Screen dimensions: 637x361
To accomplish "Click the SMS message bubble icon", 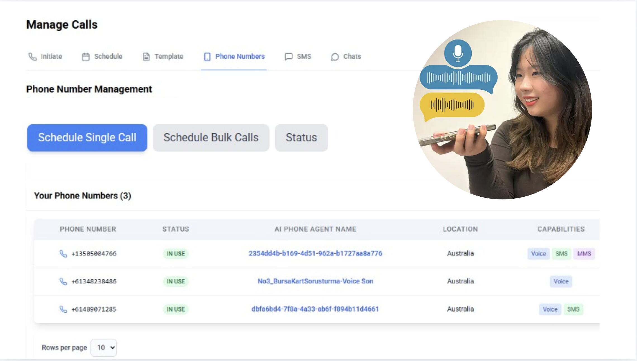I will click(288, 57).
